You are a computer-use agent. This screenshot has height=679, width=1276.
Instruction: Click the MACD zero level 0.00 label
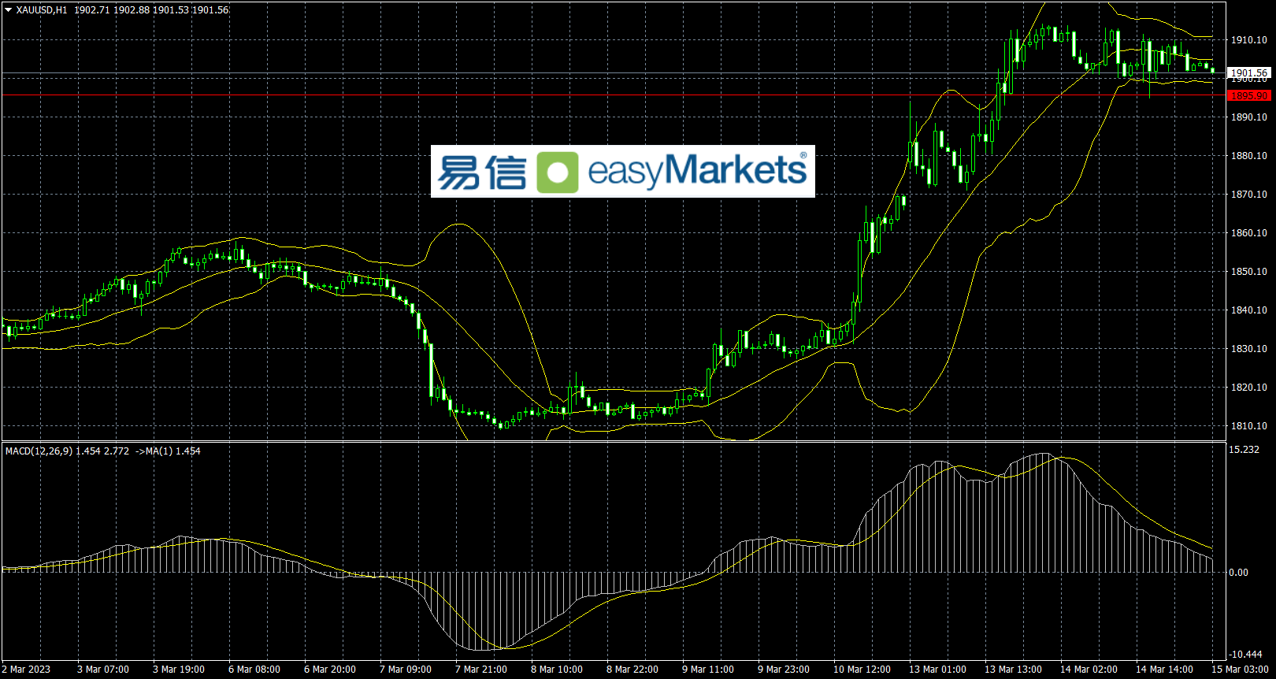pyautogui.click(x=1239, y=573)
